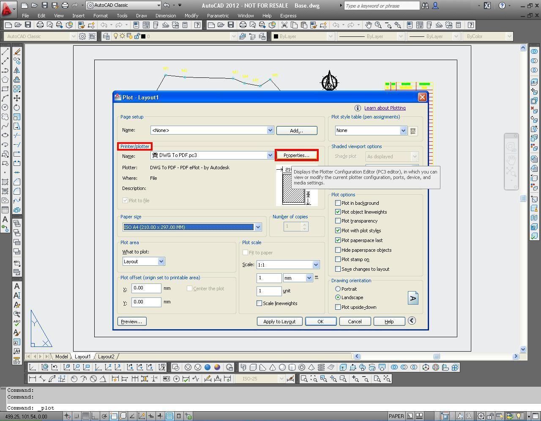Click the Pan hand icon in Standard toolbar
Viewport: 541px width, 421px height.
[368, 25]
